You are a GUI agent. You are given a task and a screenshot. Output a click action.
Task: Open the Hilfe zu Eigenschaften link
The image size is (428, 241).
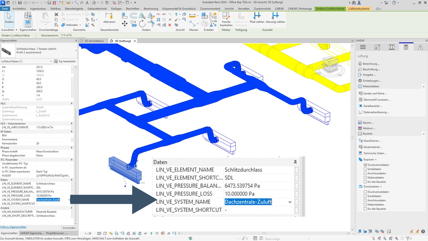[14, 227]
